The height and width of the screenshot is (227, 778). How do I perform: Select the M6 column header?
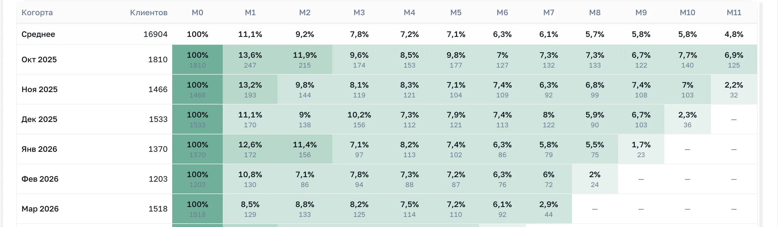(502, 12)
